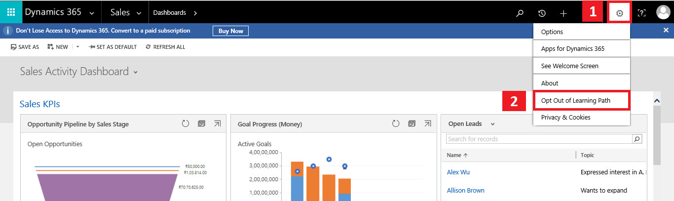Enlarge the Goal Progress chart

(427, 123)
